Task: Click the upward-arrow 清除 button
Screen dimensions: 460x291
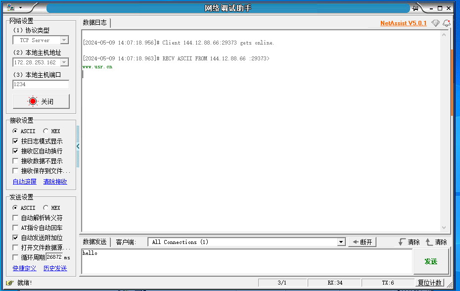Action: (436, 242)
